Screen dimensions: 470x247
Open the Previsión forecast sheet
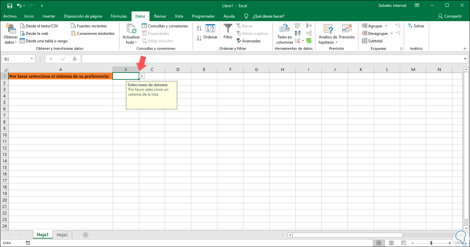tap(347, 32)
